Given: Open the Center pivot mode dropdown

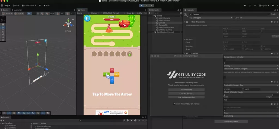Looking at the screenshot, I should 7,14.
